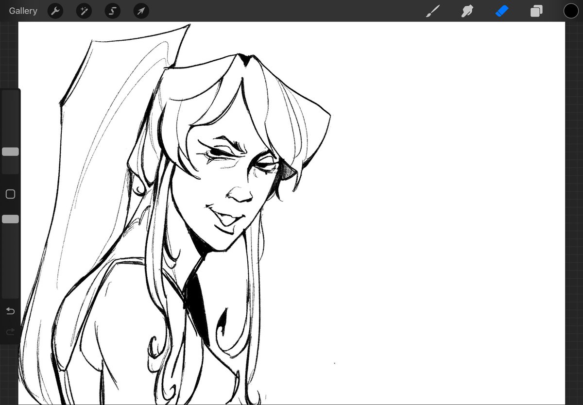Viewport: 583px width, 405px height.
Task: Tap the highlighted Eraser tool
Action: pyautogui.click(x=502, y=11)
